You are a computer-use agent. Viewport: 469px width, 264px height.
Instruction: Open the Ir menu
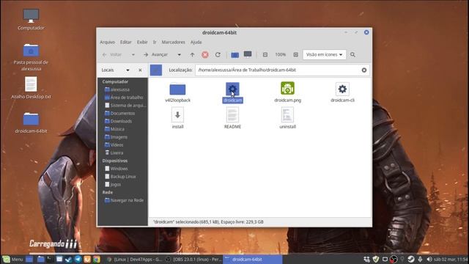pos(155,43)
